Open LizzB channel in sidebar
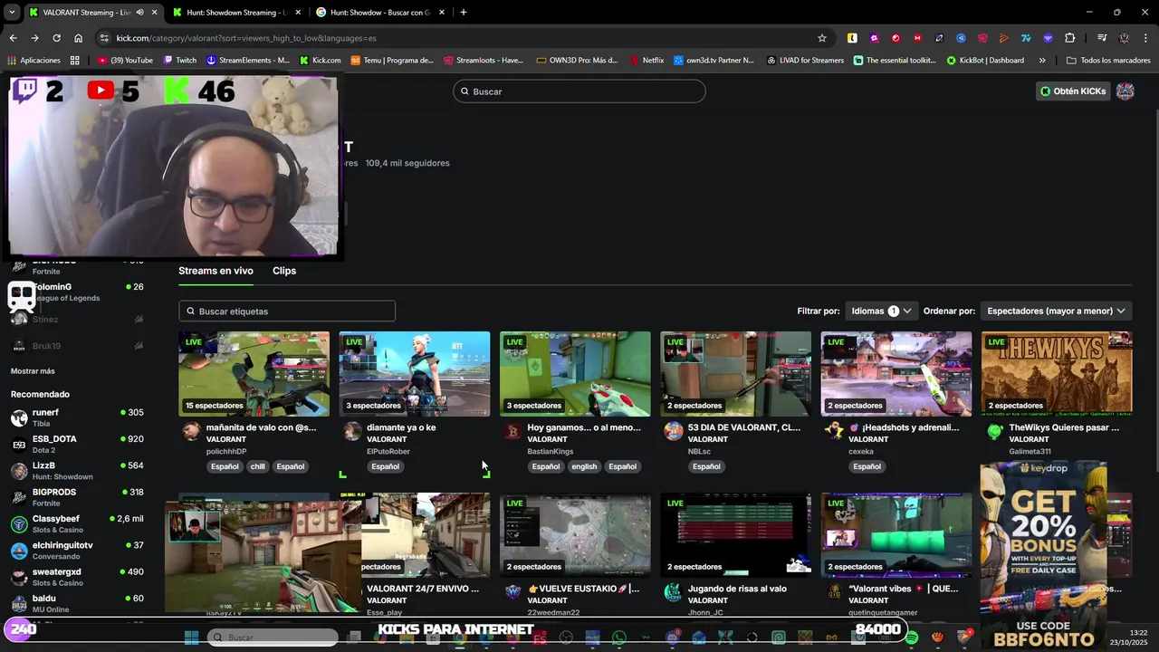1159x652 pixels. click(x=77, y=470)
